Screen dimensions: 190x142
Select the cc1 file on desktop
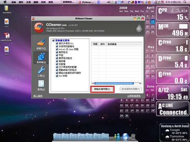tap(7, 23)
